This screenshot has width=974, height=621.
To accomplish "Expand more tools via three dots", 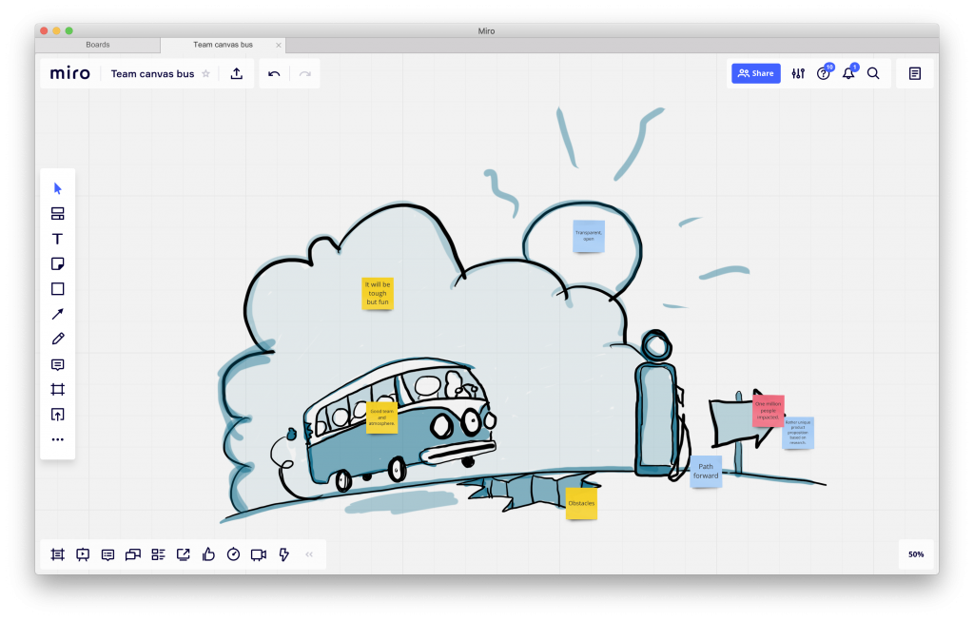I will pyautogui.click(x=57, y=439).
